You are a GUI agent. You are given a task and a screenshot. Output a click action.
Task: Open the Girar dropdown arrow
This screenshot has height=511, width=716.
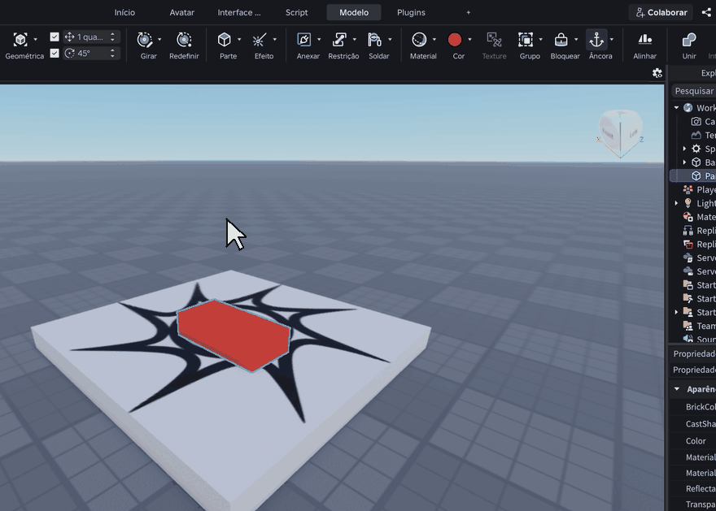159,40
